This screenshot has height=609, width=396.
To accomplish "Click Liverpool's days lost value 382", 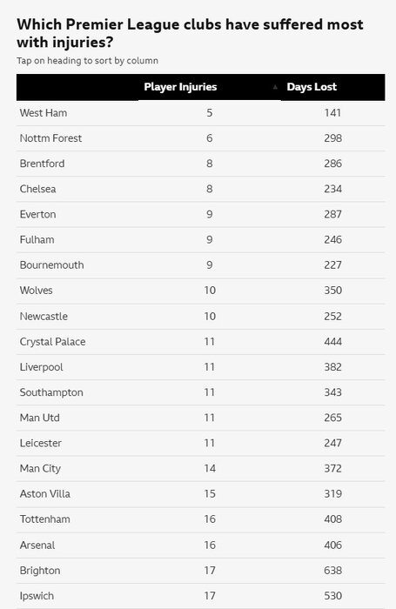I will click(x=332, y=367).
